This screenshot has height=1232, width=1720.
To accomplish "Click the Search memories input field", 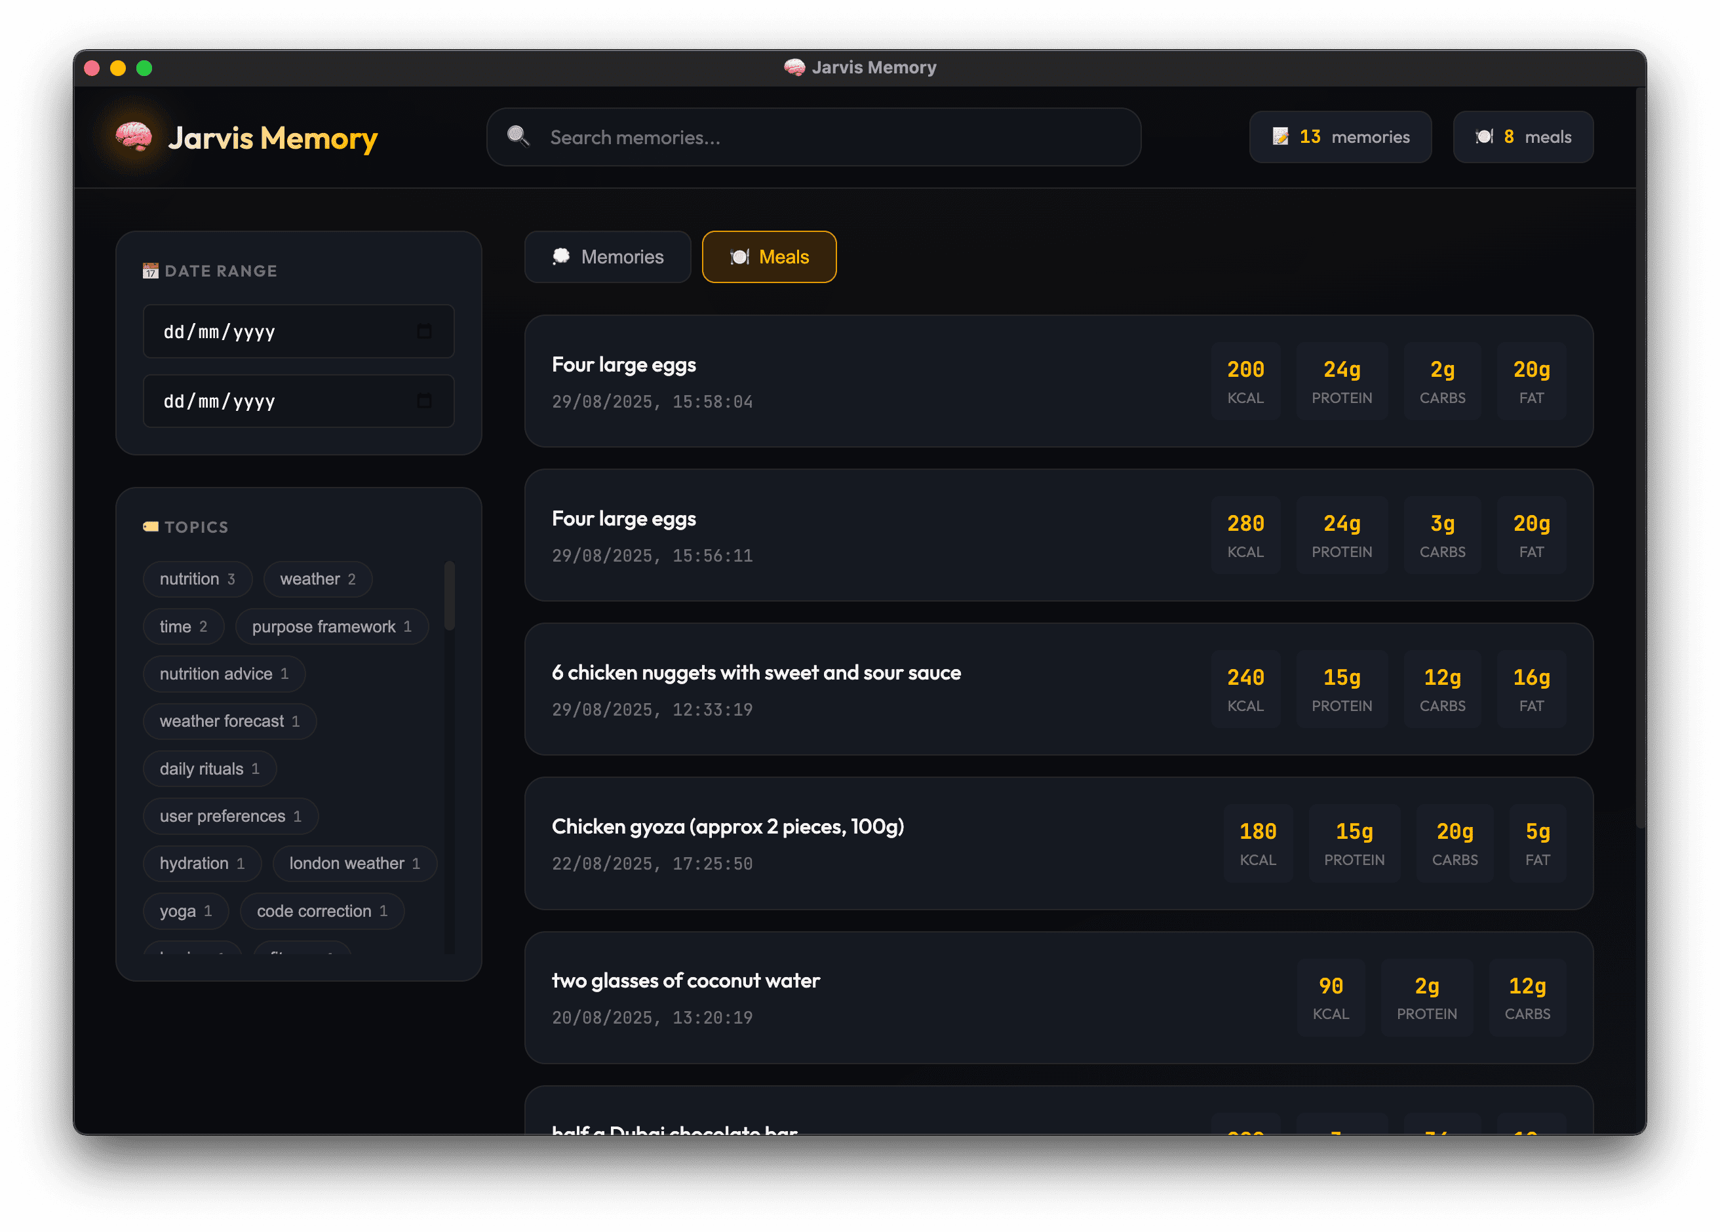I will click(813, 137).
